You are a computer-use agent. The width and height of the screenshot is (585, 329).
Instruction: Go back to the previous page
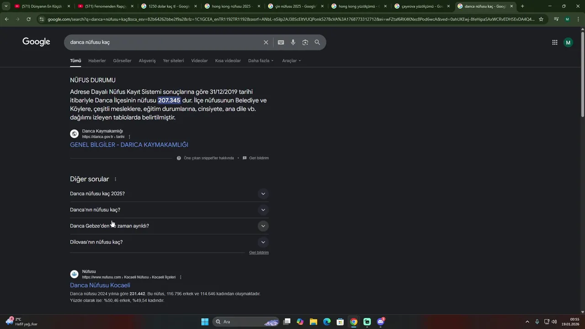[6, 19]
